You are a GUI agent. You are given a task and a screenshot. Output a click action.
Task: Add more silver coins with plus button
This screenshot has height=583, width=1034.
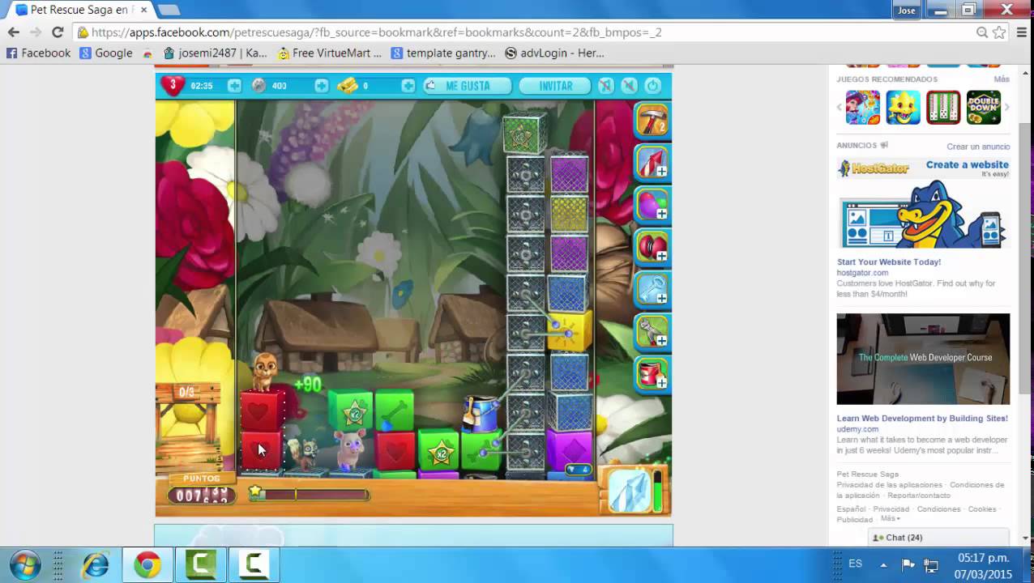click(x=321, y=86)
